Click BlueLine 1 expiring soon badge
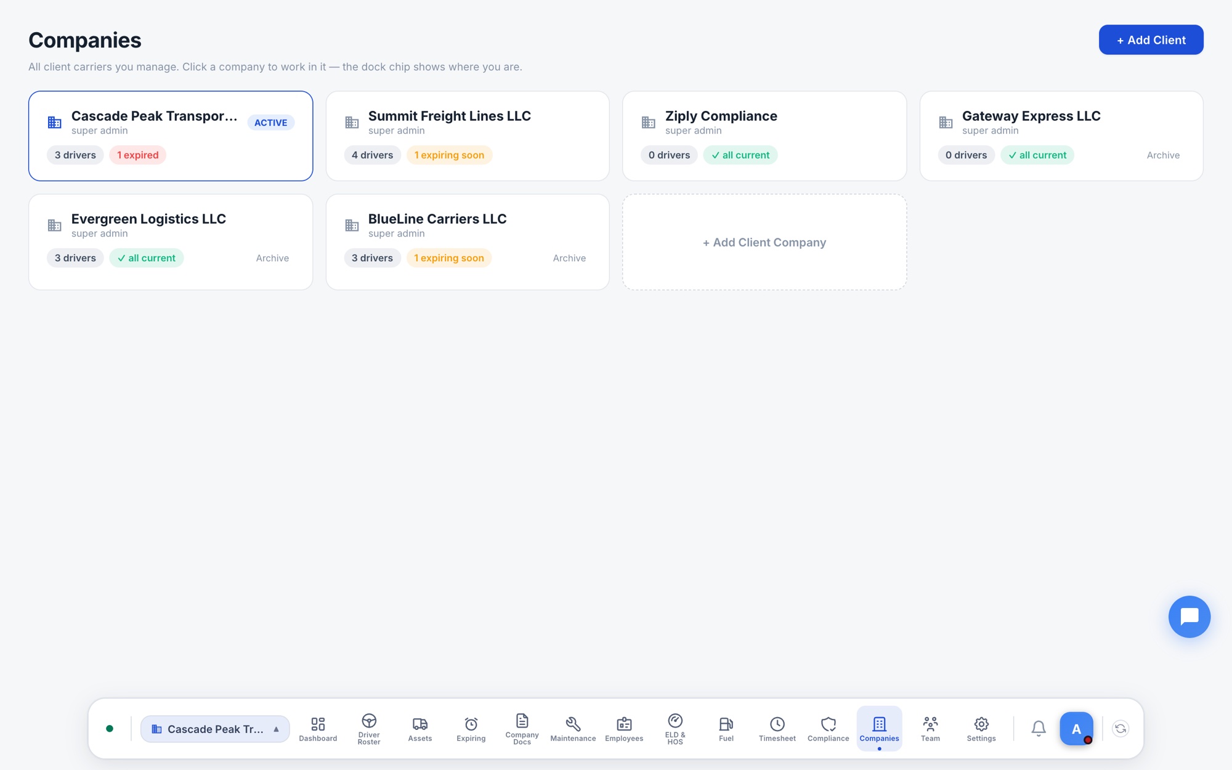Screen dimensions: 1232x770 pos(449,258)
